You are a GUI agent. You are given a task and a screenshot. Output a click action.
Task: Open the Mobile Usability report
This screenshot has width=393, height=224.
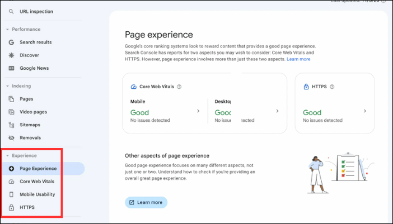click(37, 194)
